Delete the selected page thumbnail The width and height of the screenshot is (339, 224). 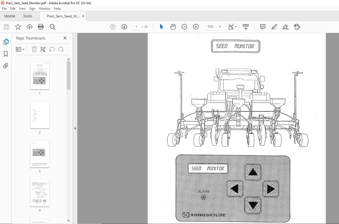(x=34, y=49)
